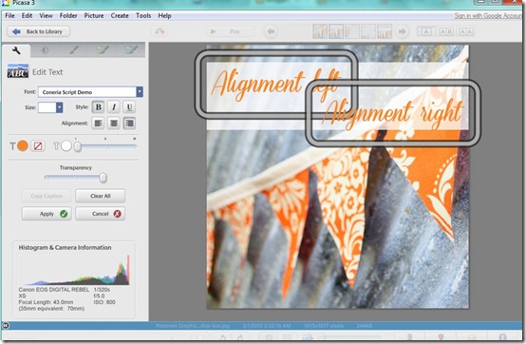Open the Folder menu
The width and height of the screenshot is (526, 344).
pos(68,16)
